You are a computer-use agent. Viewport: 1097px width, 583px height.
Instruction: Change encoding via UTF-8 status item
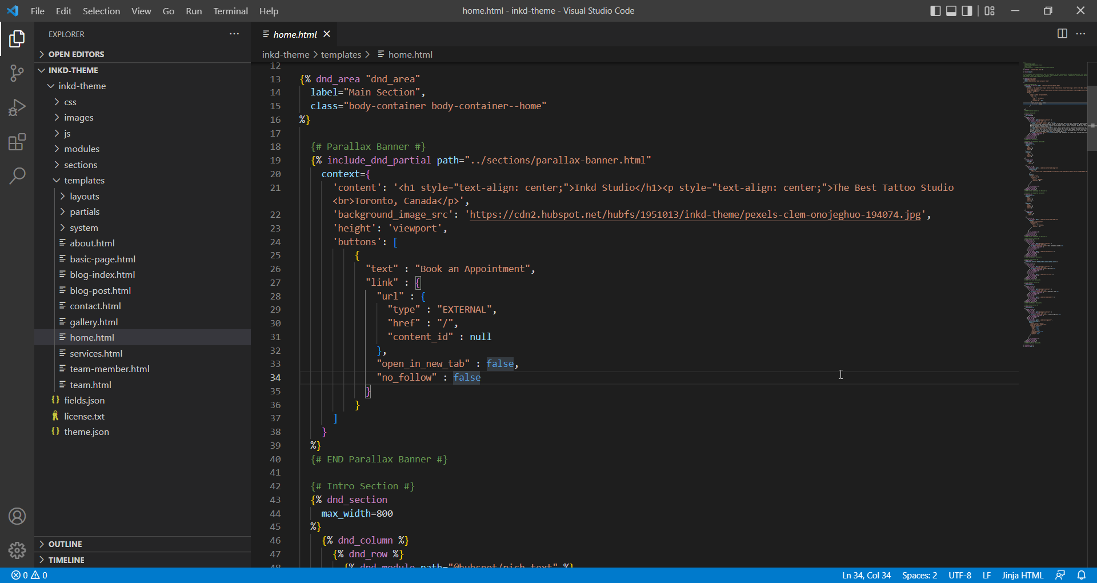pos(960,576)
